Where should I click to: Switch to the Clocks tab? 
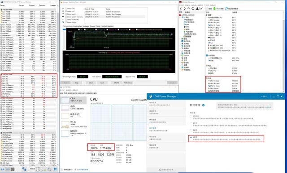pyautogui.click(x=98, y=26)
